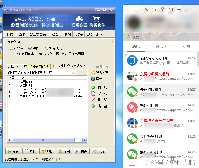This screenshot has width=199, height=168.
Task: Click the 注册 button
Action: tap(65, 151)
